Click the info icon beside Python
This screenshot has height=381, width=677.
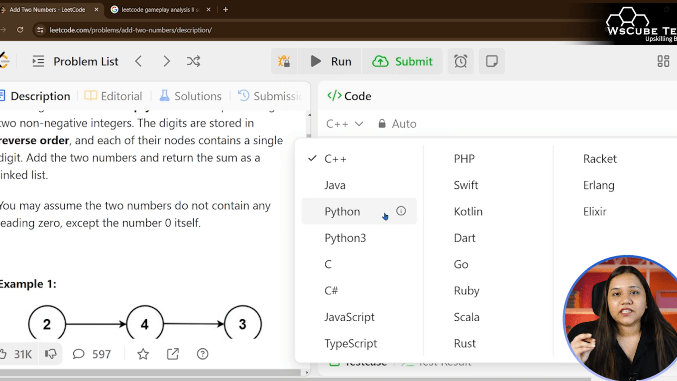[401, 211]
